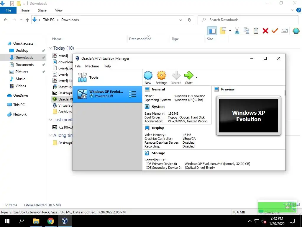This screenshot has width=302, height=227.
Task: Select Desktop in Quick access
Action: tap(22, 51)
